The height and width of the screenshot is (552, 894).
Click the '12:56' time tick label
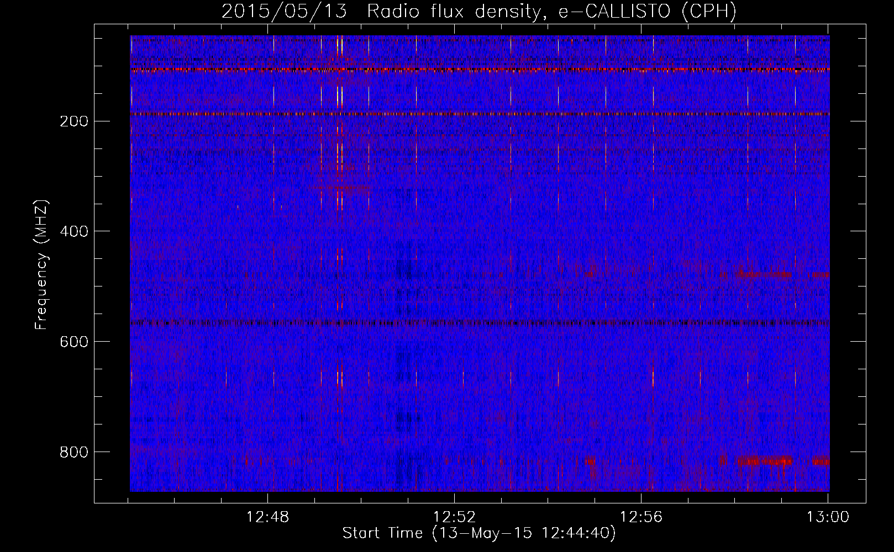[x=641, y=517]
